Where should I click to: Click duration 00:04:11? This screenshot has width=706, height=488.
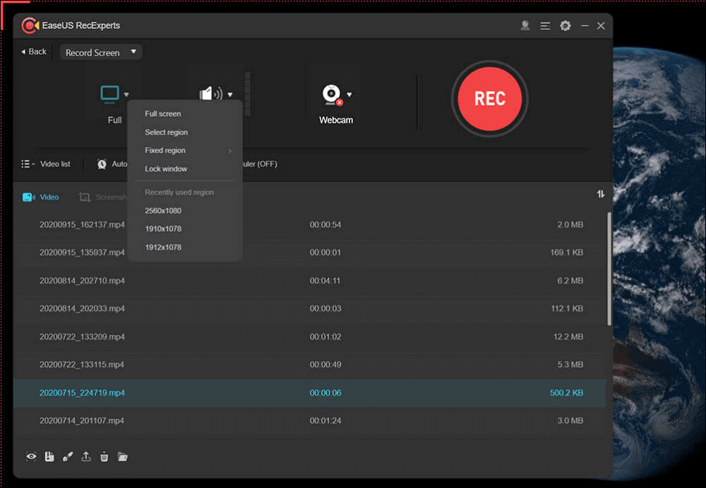325,281
